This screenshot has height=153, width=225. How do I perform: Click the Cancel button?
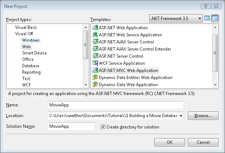click(203, 142)
